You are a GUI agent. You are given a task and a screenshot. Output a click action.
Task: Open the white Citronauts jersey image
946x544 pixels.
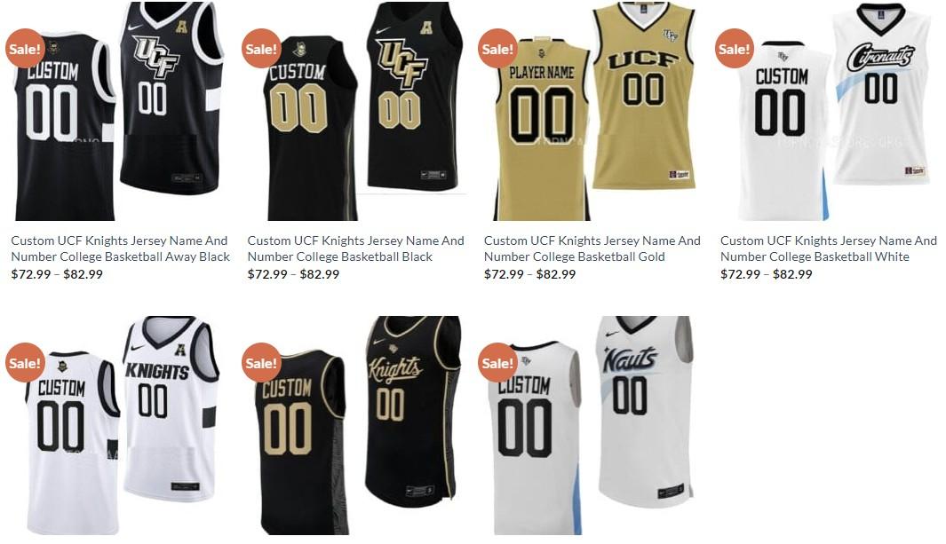point(828,111)
